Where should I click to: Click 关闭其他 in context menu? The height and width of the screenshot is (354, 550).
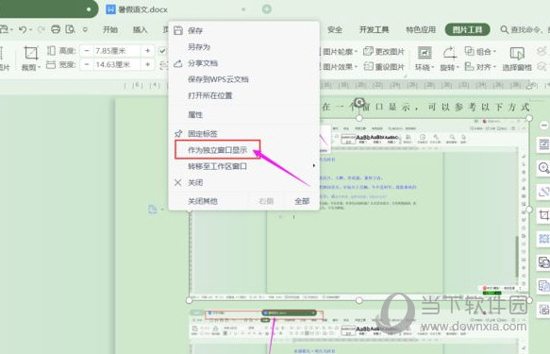[203, 201]
